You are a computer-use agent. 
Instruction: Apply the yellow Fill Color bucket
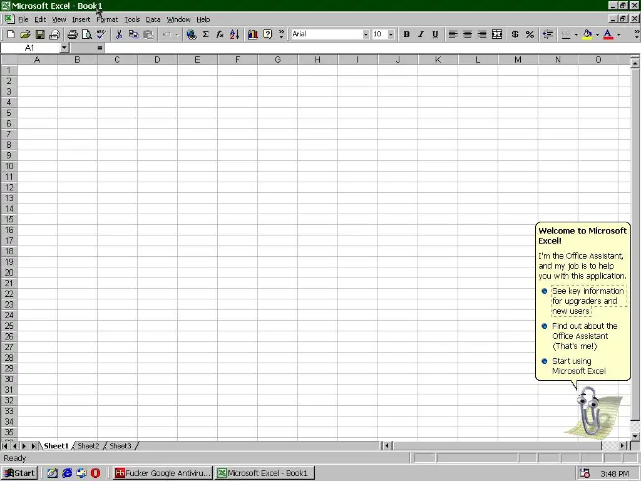point(587,34)
